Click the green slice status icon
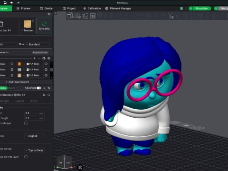This screenshot has height=171, width=228. click(181, 9)
